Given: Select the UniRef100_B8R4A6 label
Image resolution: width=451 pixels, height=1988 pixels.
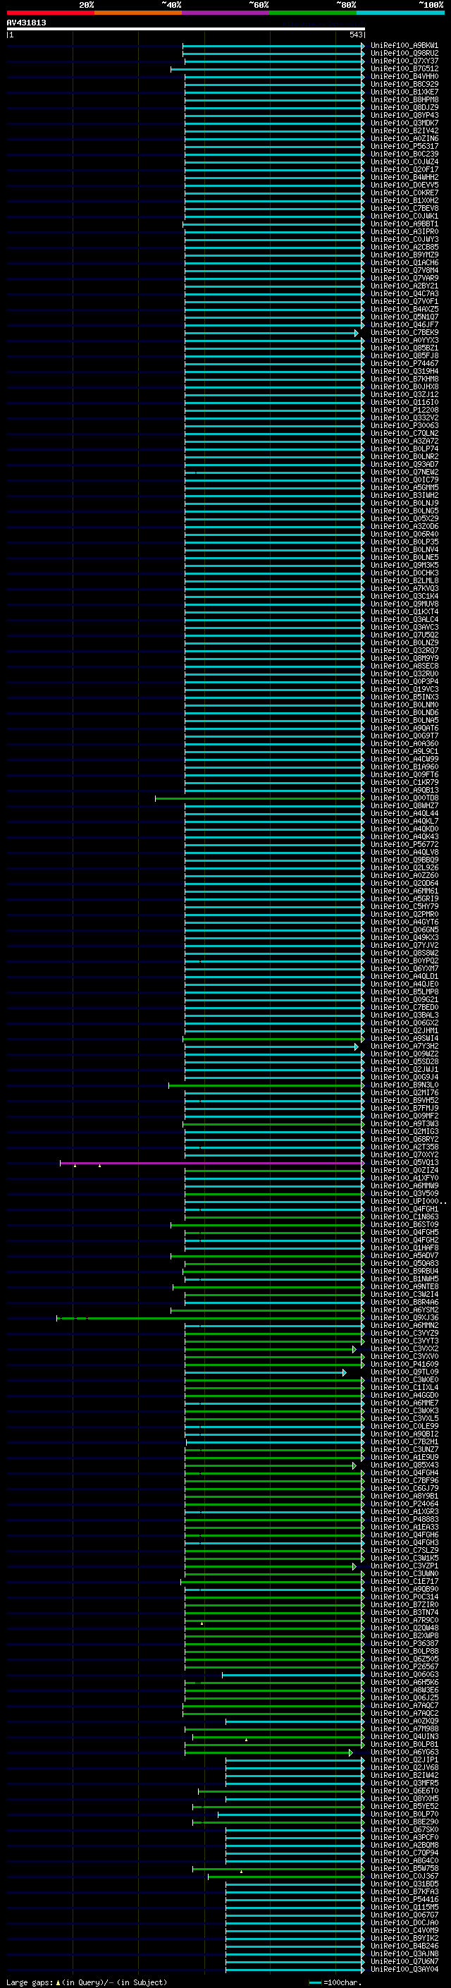Looking at the screenshot, I should tap(404, 1303).
